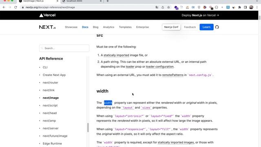
Task: Expand the tab search chevron
Action: 257,1
